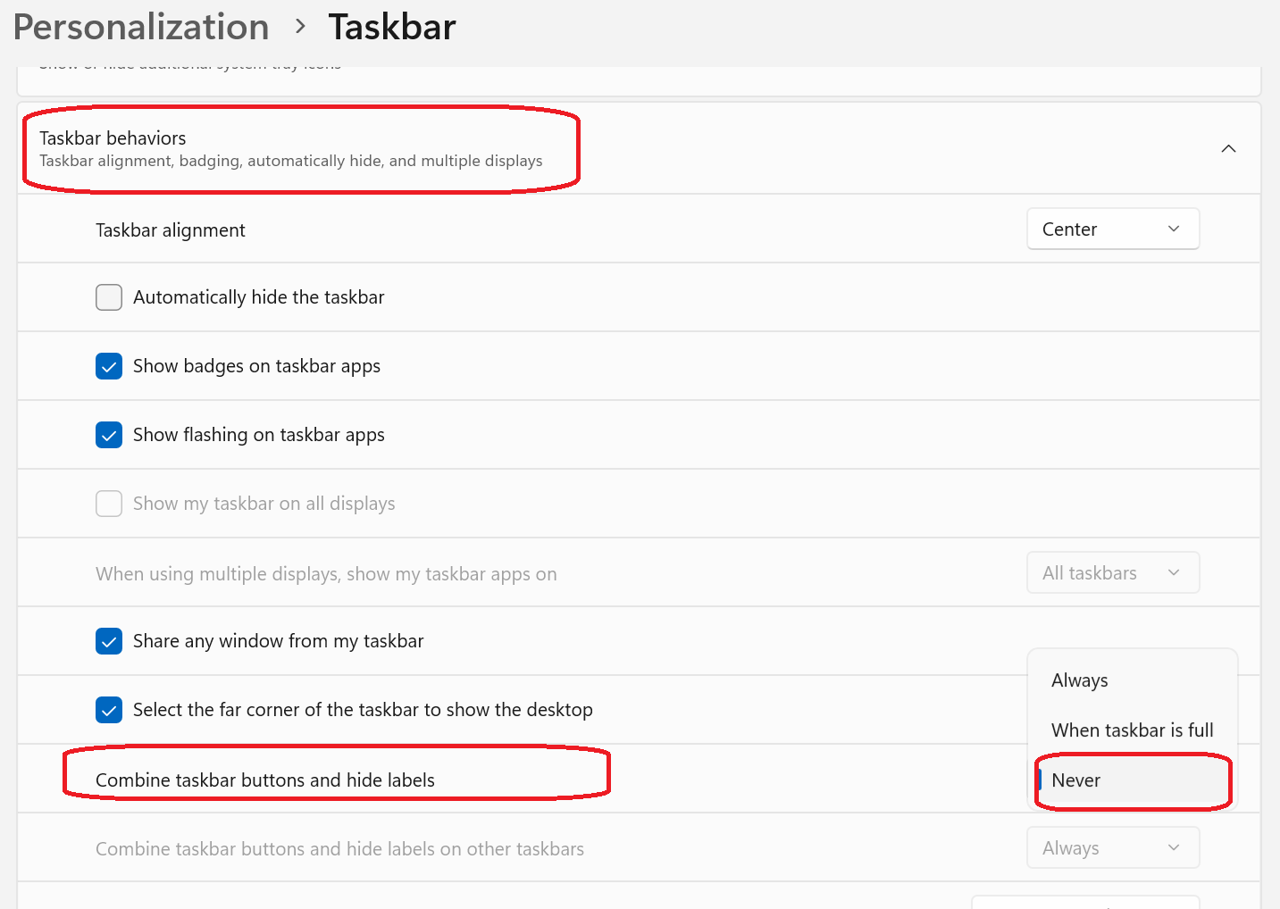Enable Automatically hide the taskbar

(109, 297)
